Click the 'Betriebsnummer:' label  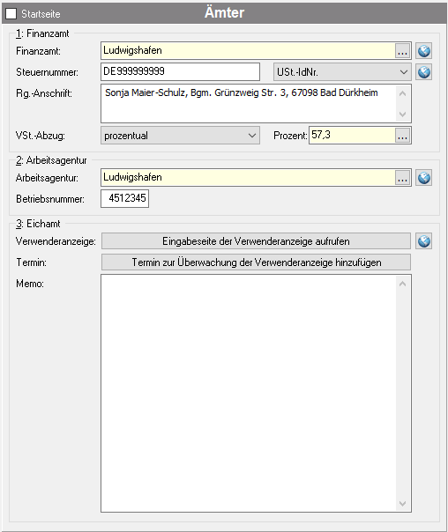point(50,199)
